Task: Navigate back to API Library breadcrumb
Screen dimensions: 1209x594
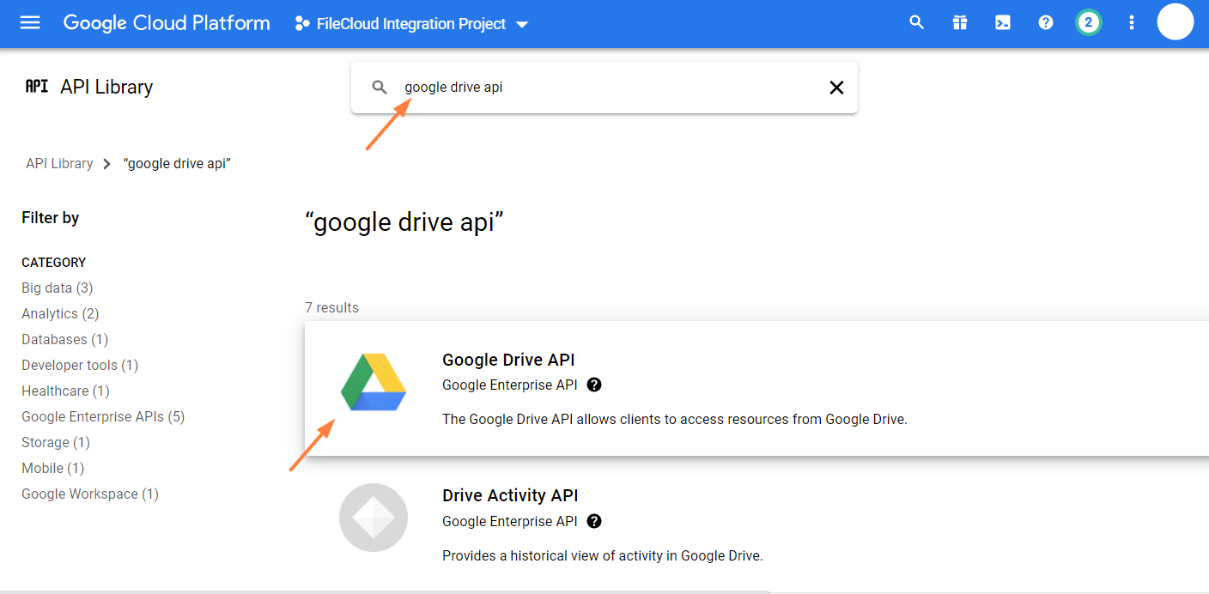Action: click(59, 163)
